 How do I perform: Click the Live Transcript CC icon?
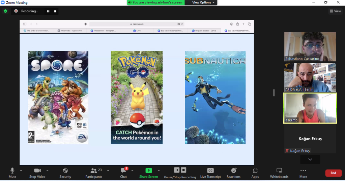[x=210, y=171]
